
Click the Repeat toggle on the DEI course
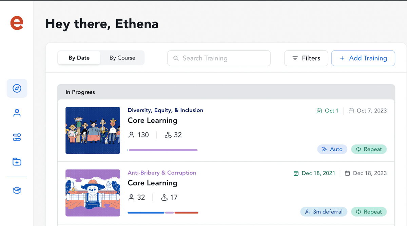[x=369, y=149]
